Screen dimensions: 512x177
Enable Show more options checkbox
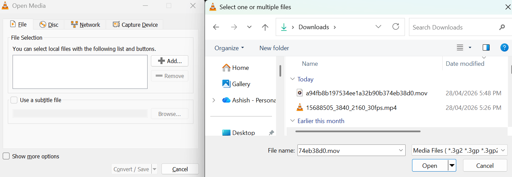click(6, 156)
